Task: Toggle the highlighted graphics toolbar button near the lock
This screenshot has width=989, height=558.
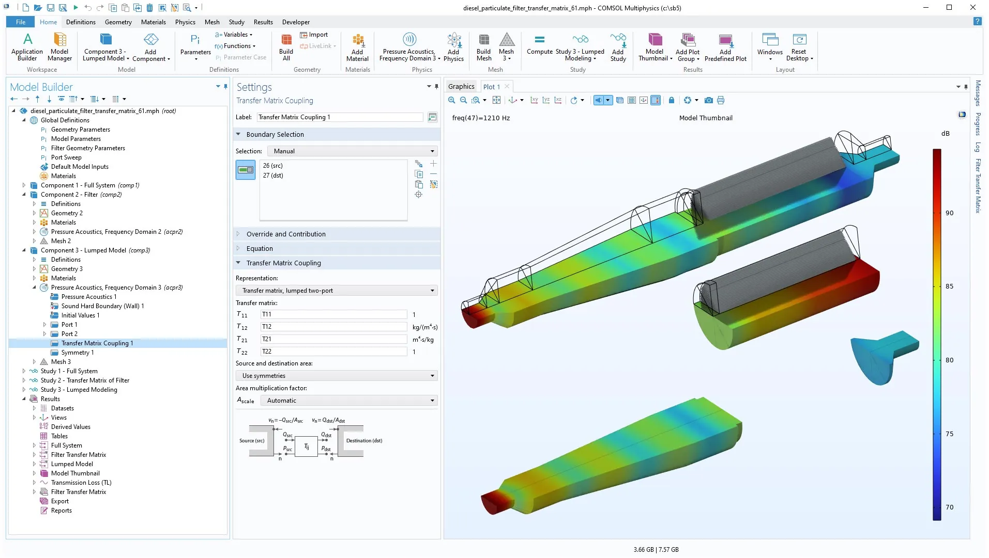Action: pyautogui.click(x=656, y=100)
